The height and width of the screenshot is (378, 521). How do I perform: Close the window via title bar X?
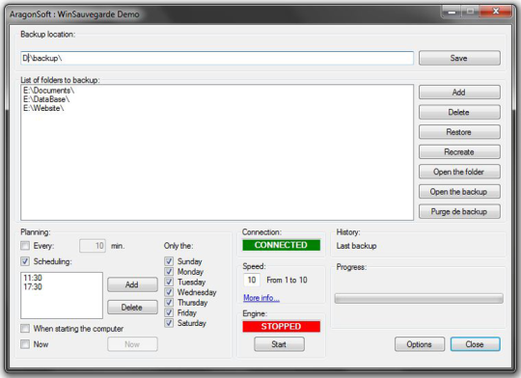tap(496, 12)
